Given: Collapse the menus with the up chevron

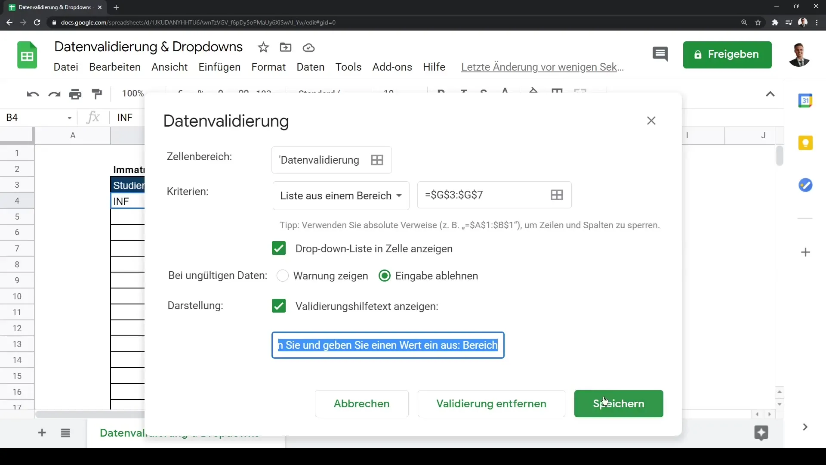Looking at the screenshot, I should [770, 94].
